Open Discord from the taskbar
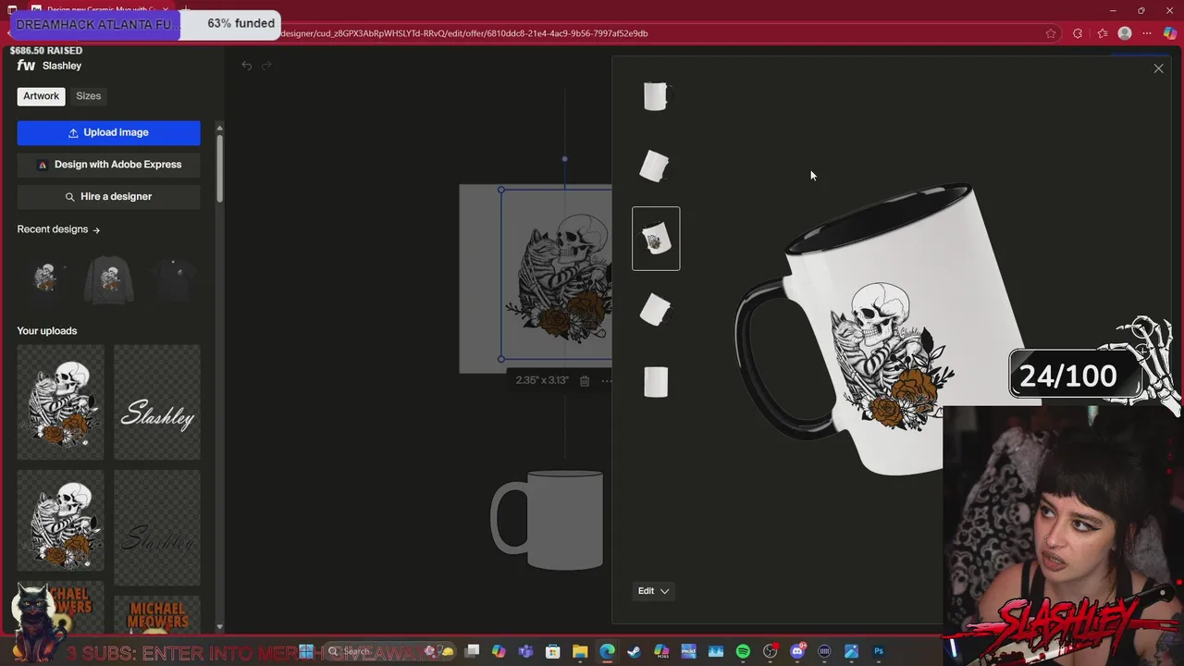The width and height of the screenshot is (1184, 666). (797, 651)
